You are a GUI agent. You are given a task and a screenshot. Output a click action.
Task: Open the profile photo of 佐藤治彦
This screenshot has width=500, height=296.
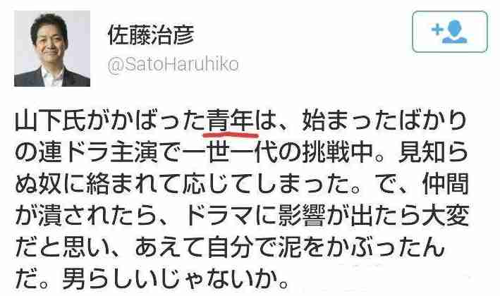(x=52, y=49)
